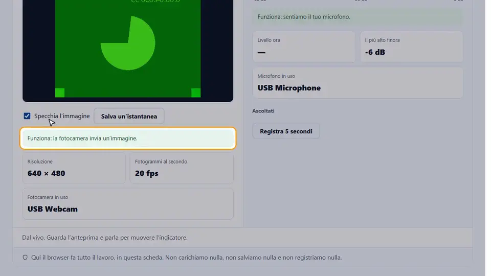The width and height of the screenshot is (491, 276).
Task: Select the 'Funziona: sentiamo il tuo microfono.' message
Action: point(358,16)
